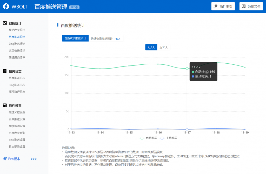The height and width of the screenshot is (174, 266).
Task: Switch the time range to 近30天
Action: click(164, 47)
